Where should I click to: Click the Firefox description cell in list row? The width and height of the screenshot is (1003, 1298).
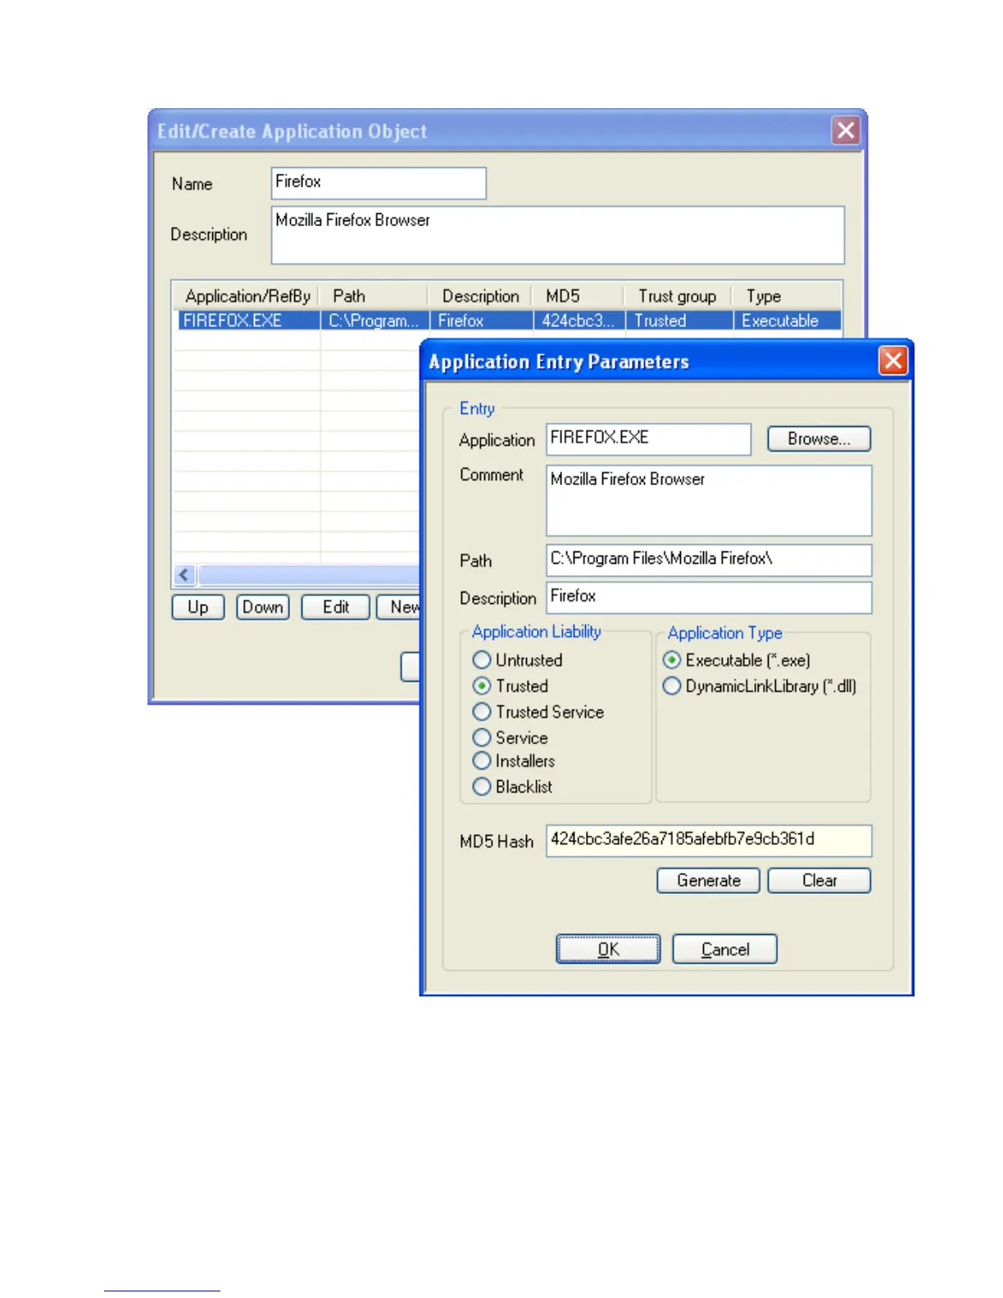pyautogui.click(x=481, y=320)
